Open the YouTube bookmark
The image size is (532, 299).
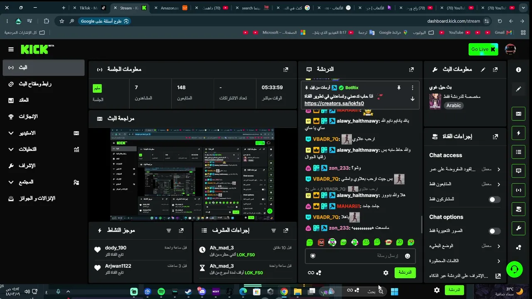459,32
